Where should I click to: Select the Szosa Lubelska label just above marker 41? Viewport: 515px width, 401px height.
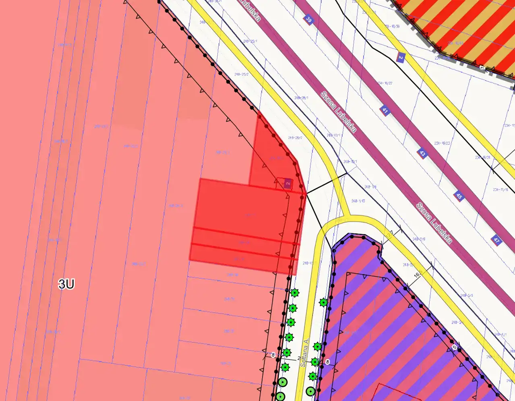click(x=339, y=112)
